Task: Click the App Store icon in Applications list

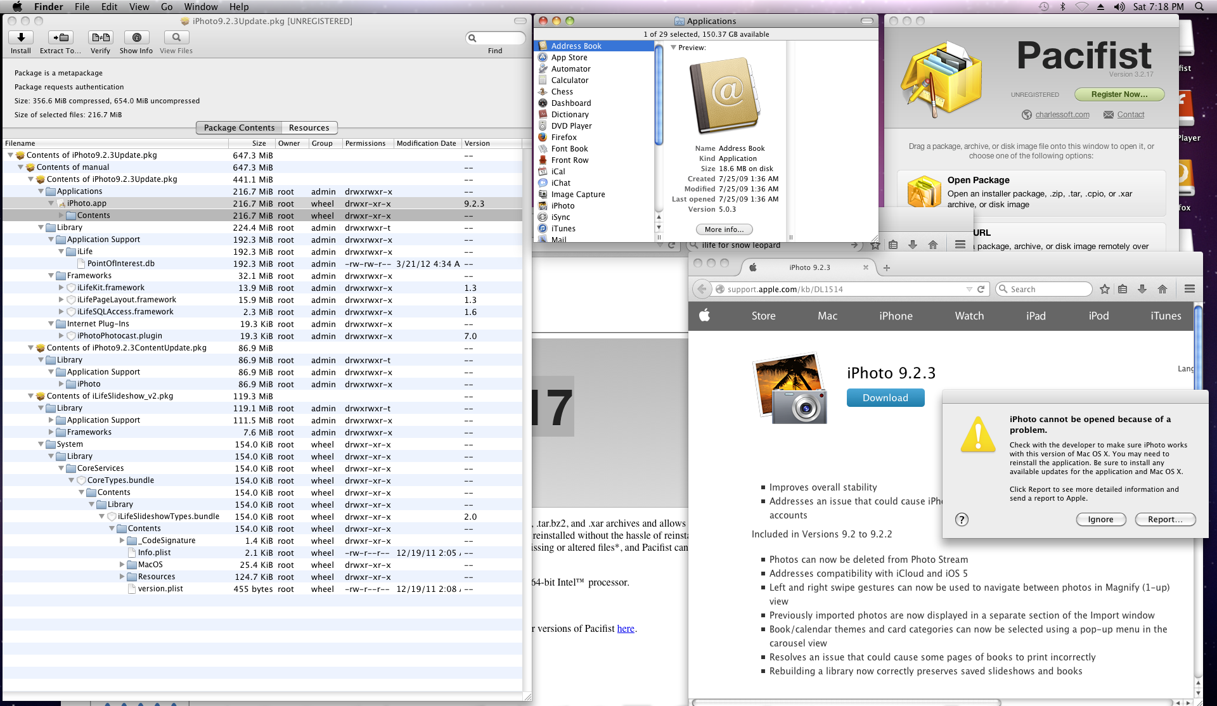Action: point(543,57)
